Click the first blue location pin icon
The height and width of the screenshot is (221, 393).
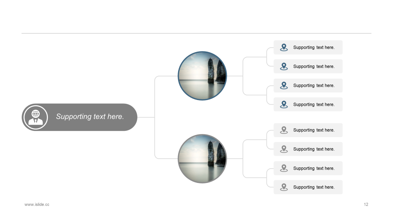point(284,47)
